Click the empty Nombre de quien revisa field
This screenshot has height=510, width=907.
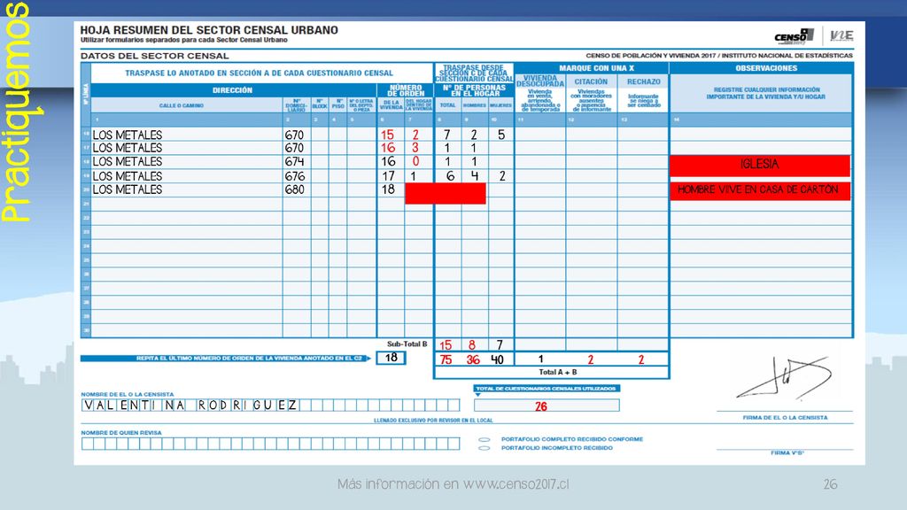(x=271, y=444)
